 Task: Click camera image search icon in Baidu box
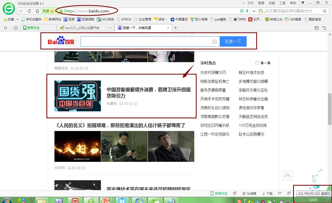(214, 41)
